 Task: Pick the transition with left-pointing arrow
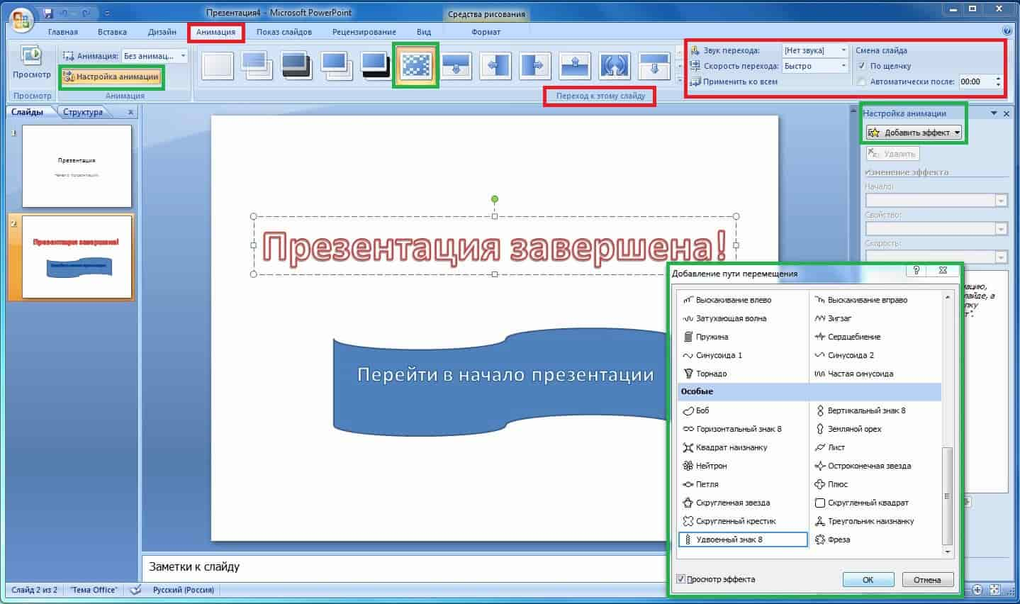(x=495, y=65)
